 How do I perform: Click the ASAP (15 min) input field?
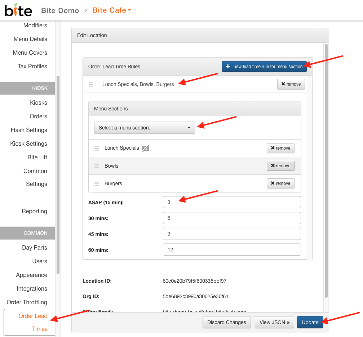click(x=232, y=202)
